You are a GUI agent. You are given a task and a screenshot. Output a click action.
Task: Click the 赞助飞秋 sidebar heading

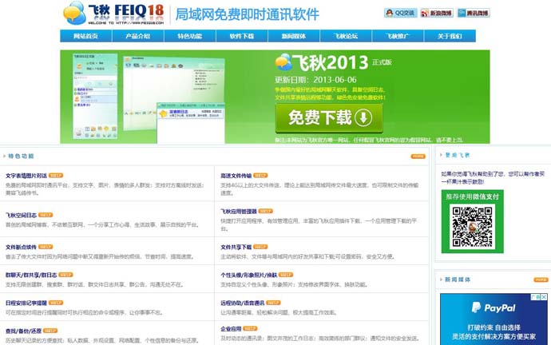pyautogui.click(x=458, y=155)
